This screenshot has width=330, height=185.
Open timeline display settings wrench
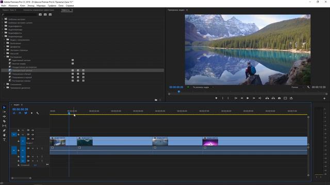tap(38, 113)
